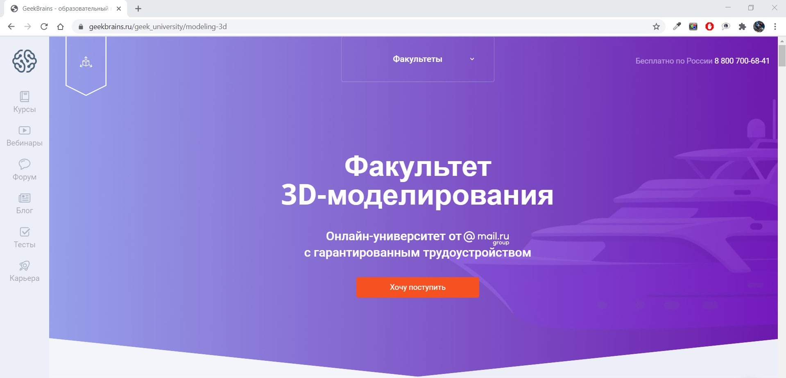This screenshot has width=786, height=378.
Task: Click phone number 8 800 700-68-41
Action: pyautogui.click(x=742, y=61)
